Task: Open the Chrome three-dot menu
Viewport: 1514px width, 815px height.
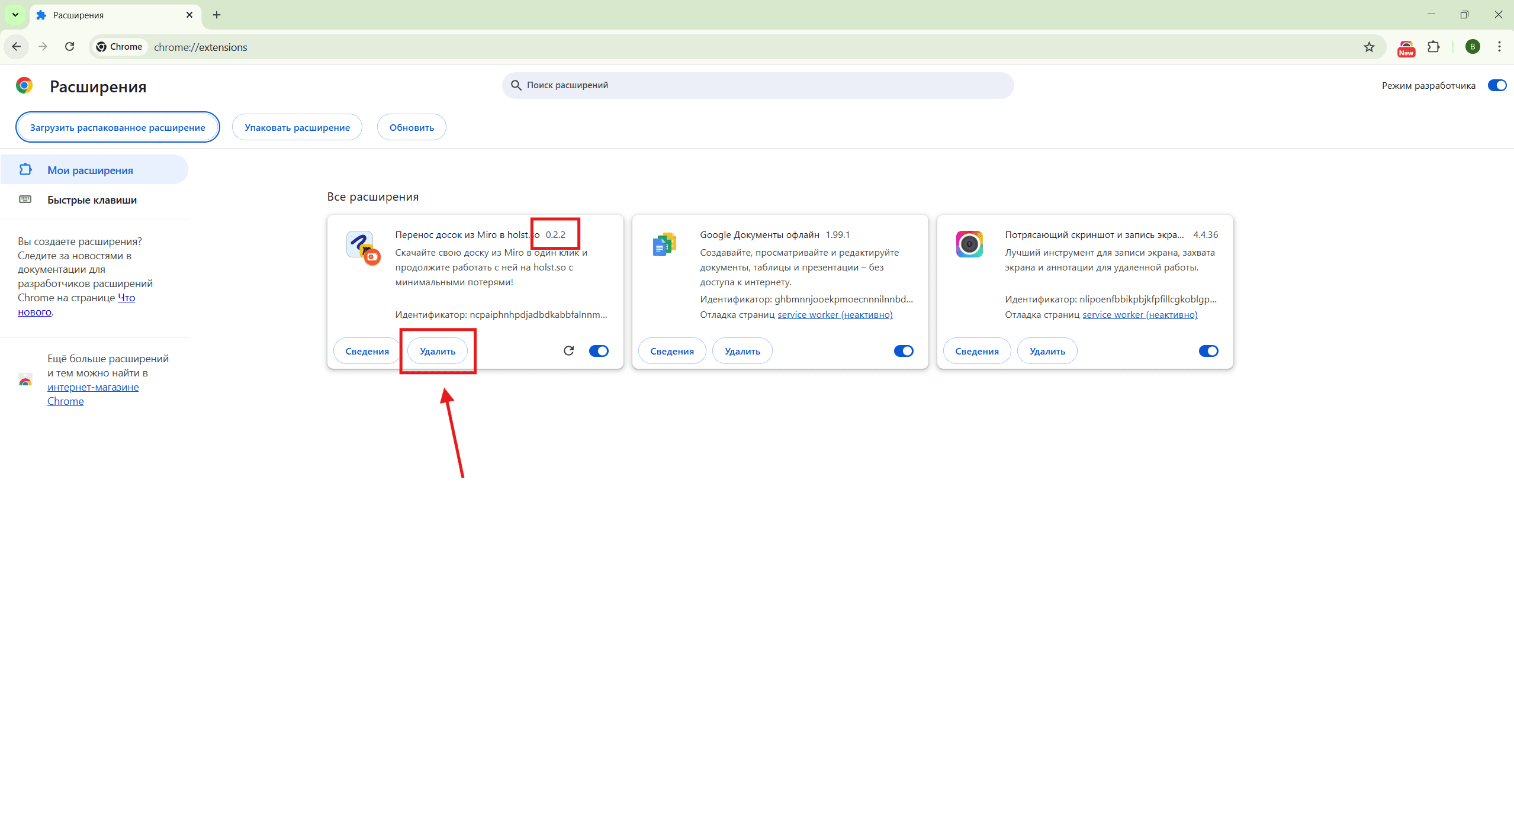Action: (1499, 47)
